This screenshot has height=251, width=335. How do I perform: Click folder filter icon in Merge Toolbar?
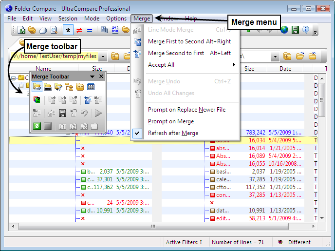58,87
